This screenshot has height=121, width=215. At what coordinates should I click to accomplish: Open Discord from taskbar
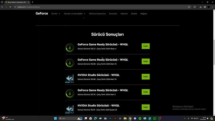tap(135, 118)
